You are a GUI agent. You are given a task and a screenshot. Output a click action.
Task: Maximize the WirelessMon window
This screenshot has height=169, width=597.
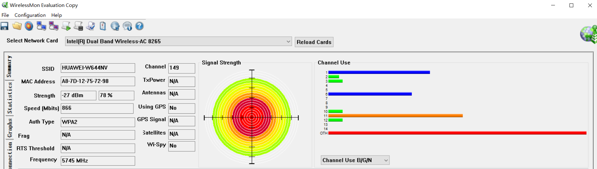tap(571, 5)
